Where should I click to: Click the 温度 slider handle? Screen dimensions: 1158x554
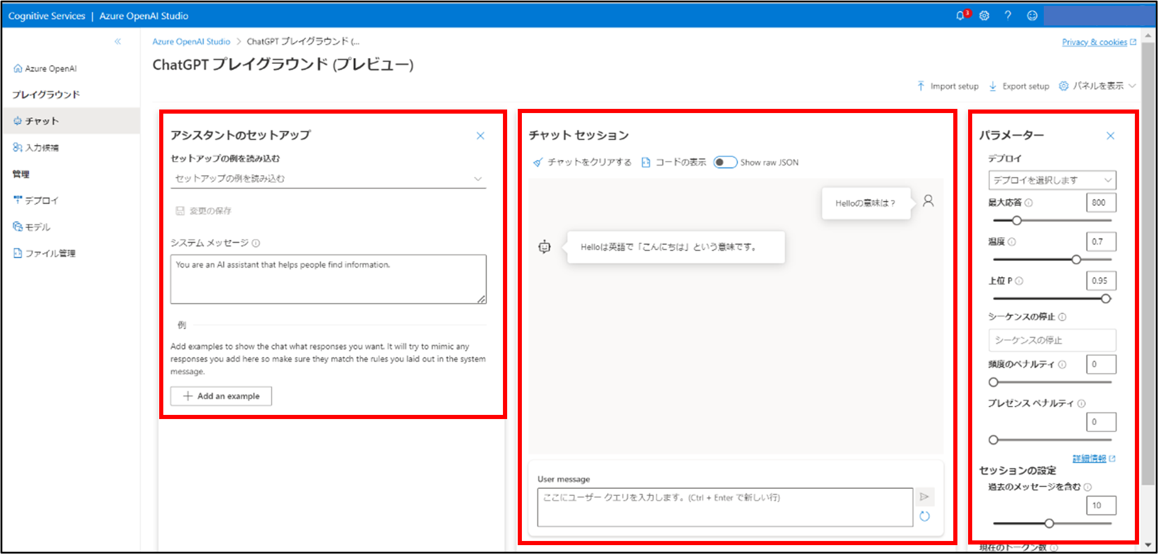[1076, 259]
